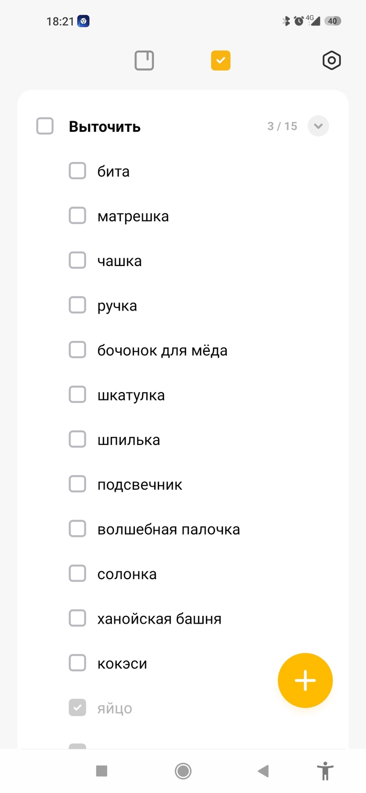Open settings hexagon icon
The width and height of the screenshot is (366, 793).
(x=331, y=61)
